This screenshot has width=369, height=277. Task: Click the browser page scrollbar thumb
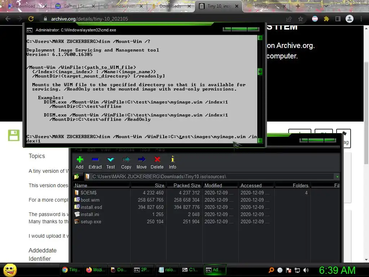click(x=366, y=113)
